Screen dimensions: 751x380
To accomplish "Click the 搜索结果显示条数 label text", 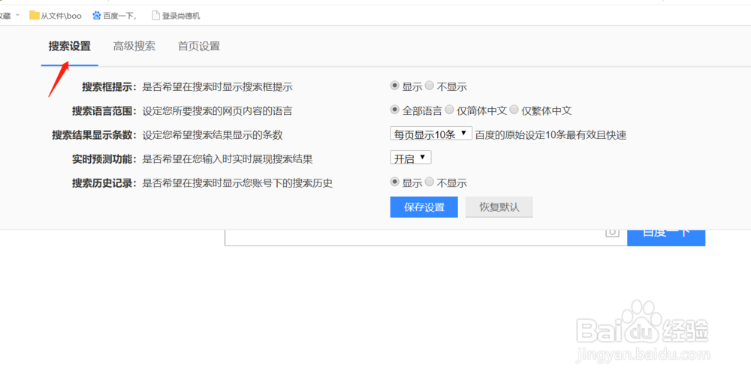I will point(95,135).
